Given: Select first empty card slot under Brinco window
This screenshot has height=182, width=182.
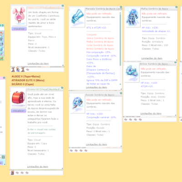Looking at the screenshot, I should click(x=126, y=120).
